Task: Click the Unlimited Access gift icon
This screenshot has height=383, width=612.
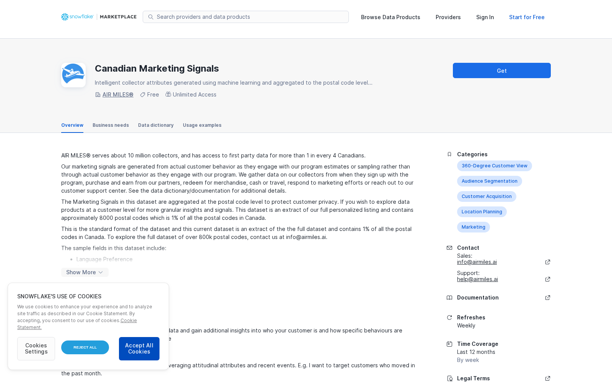Action: pos(168,94)
